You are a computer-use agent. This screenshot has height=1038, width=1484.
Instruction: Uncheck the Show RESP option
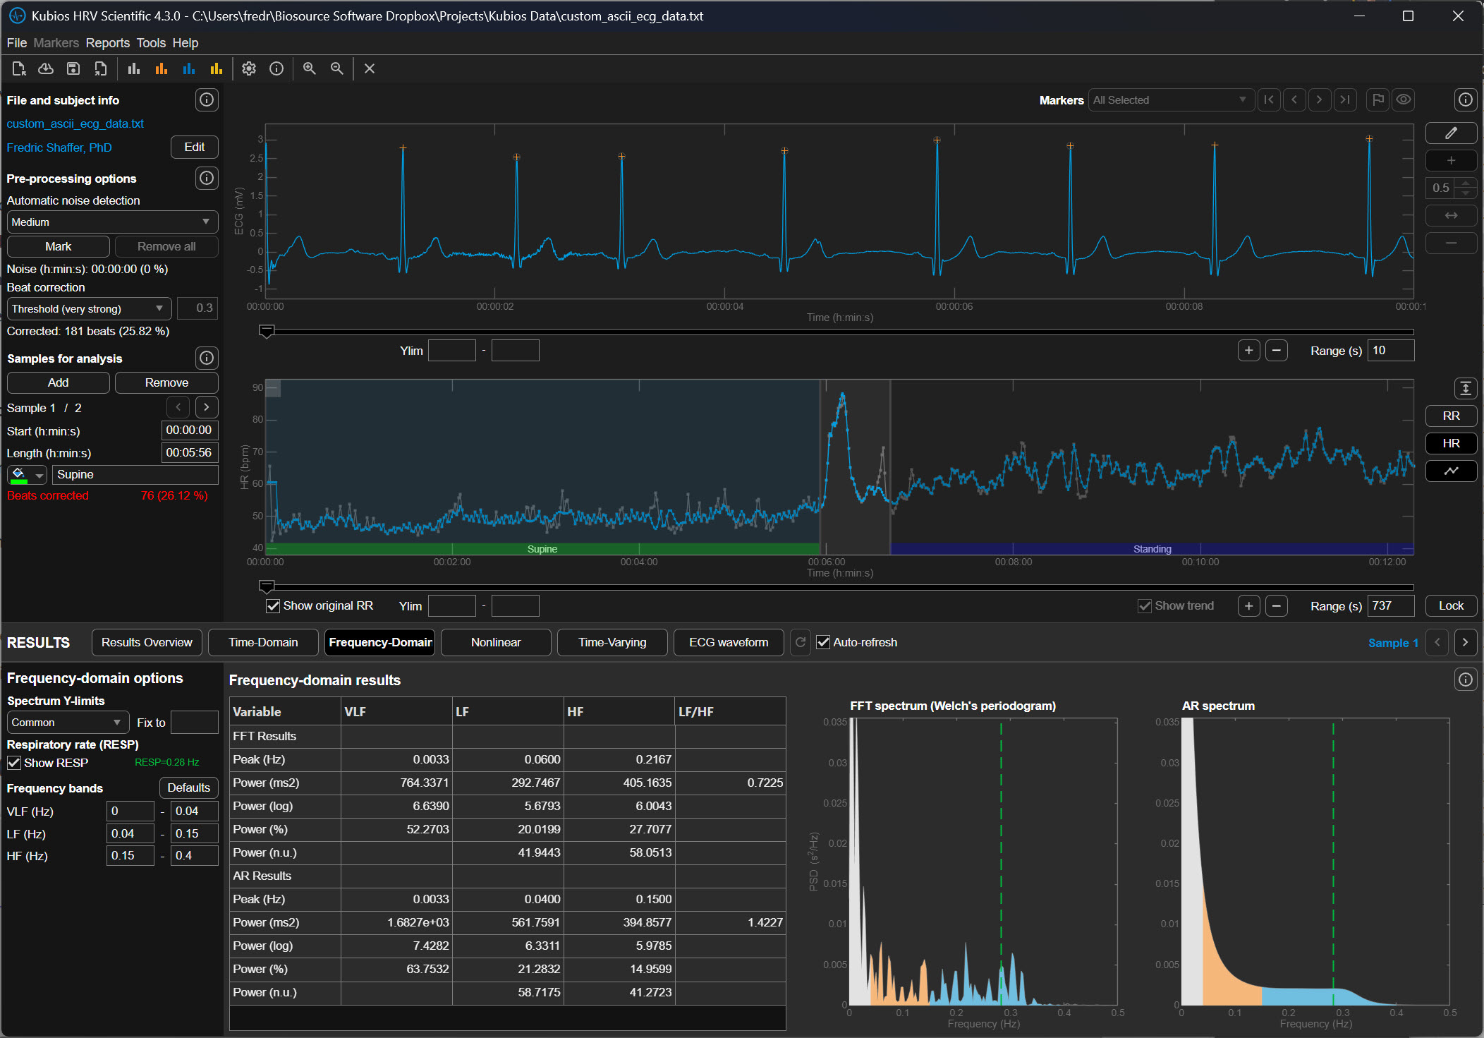click(x=14, y=763)
